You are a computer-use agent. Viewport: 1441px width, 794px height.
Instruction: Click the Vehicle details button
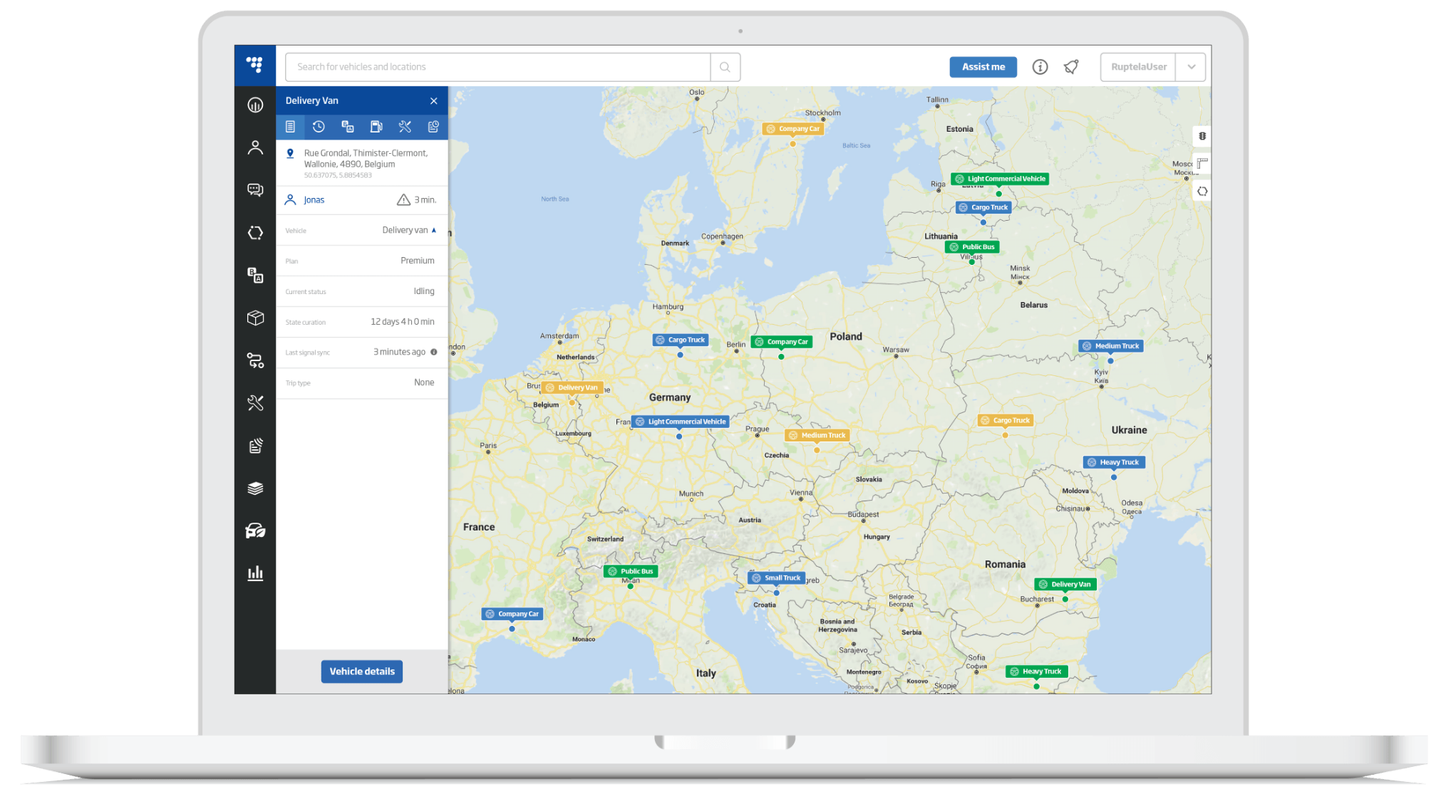(x=362, y=672)
